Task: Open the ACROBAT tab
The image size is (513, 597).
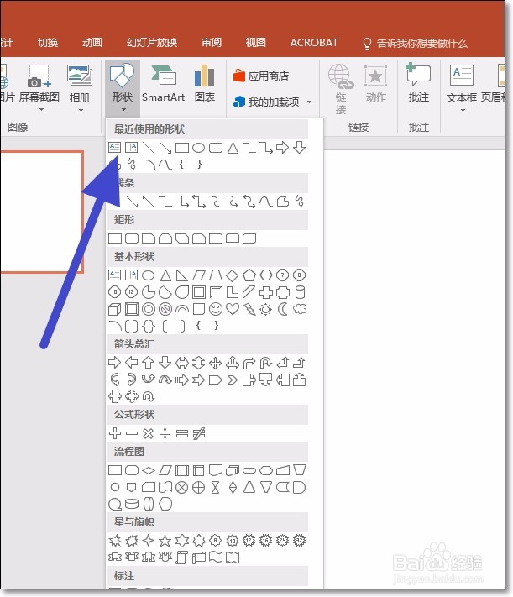Action: click(314, 42)
